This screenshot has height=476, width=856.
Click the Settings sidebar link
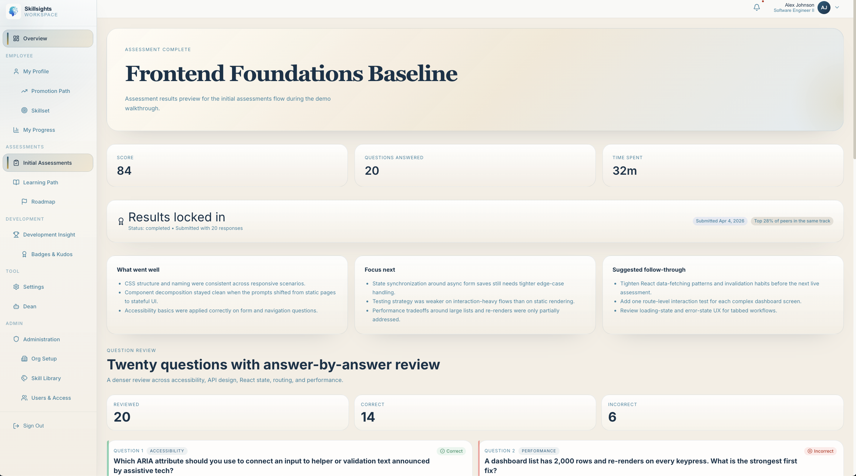click(x=33, y=287)
